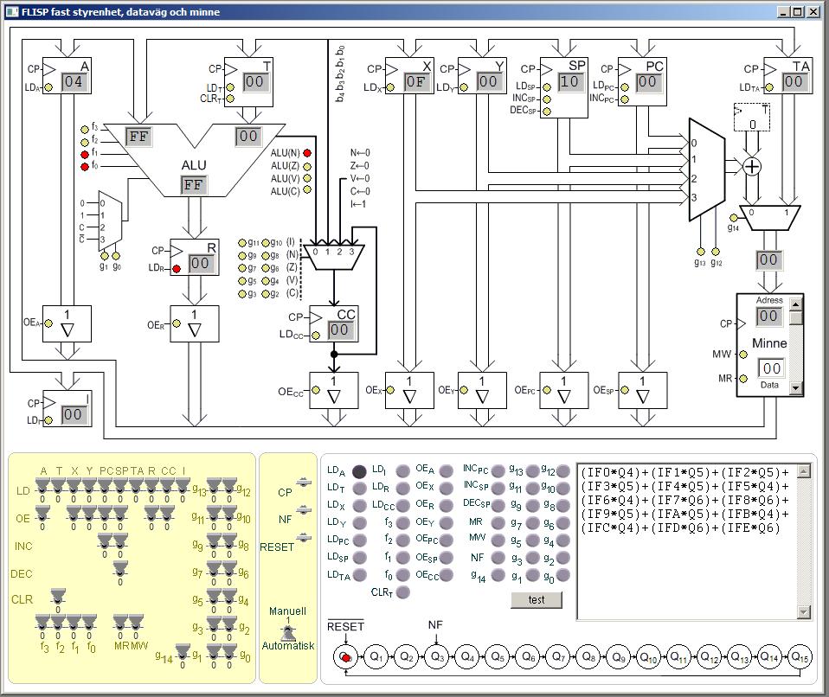Click the Minne Data value field
Image resolution: width=829 pixels, height=697 pixels.
coord(771,368)
